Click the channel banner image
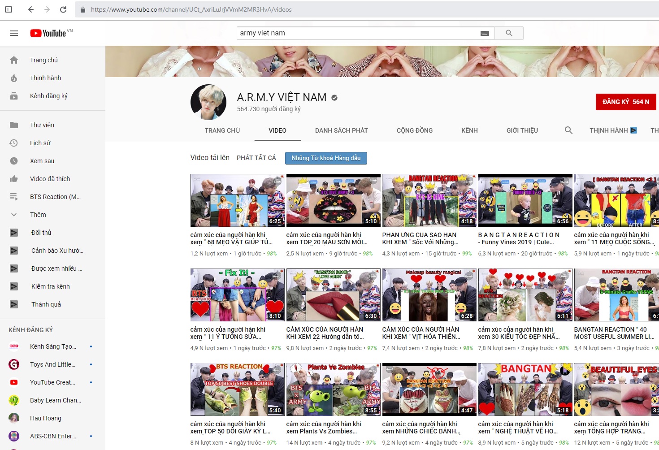Image resolution: width=659 pixels, height=450 pixels. [382, 61]
